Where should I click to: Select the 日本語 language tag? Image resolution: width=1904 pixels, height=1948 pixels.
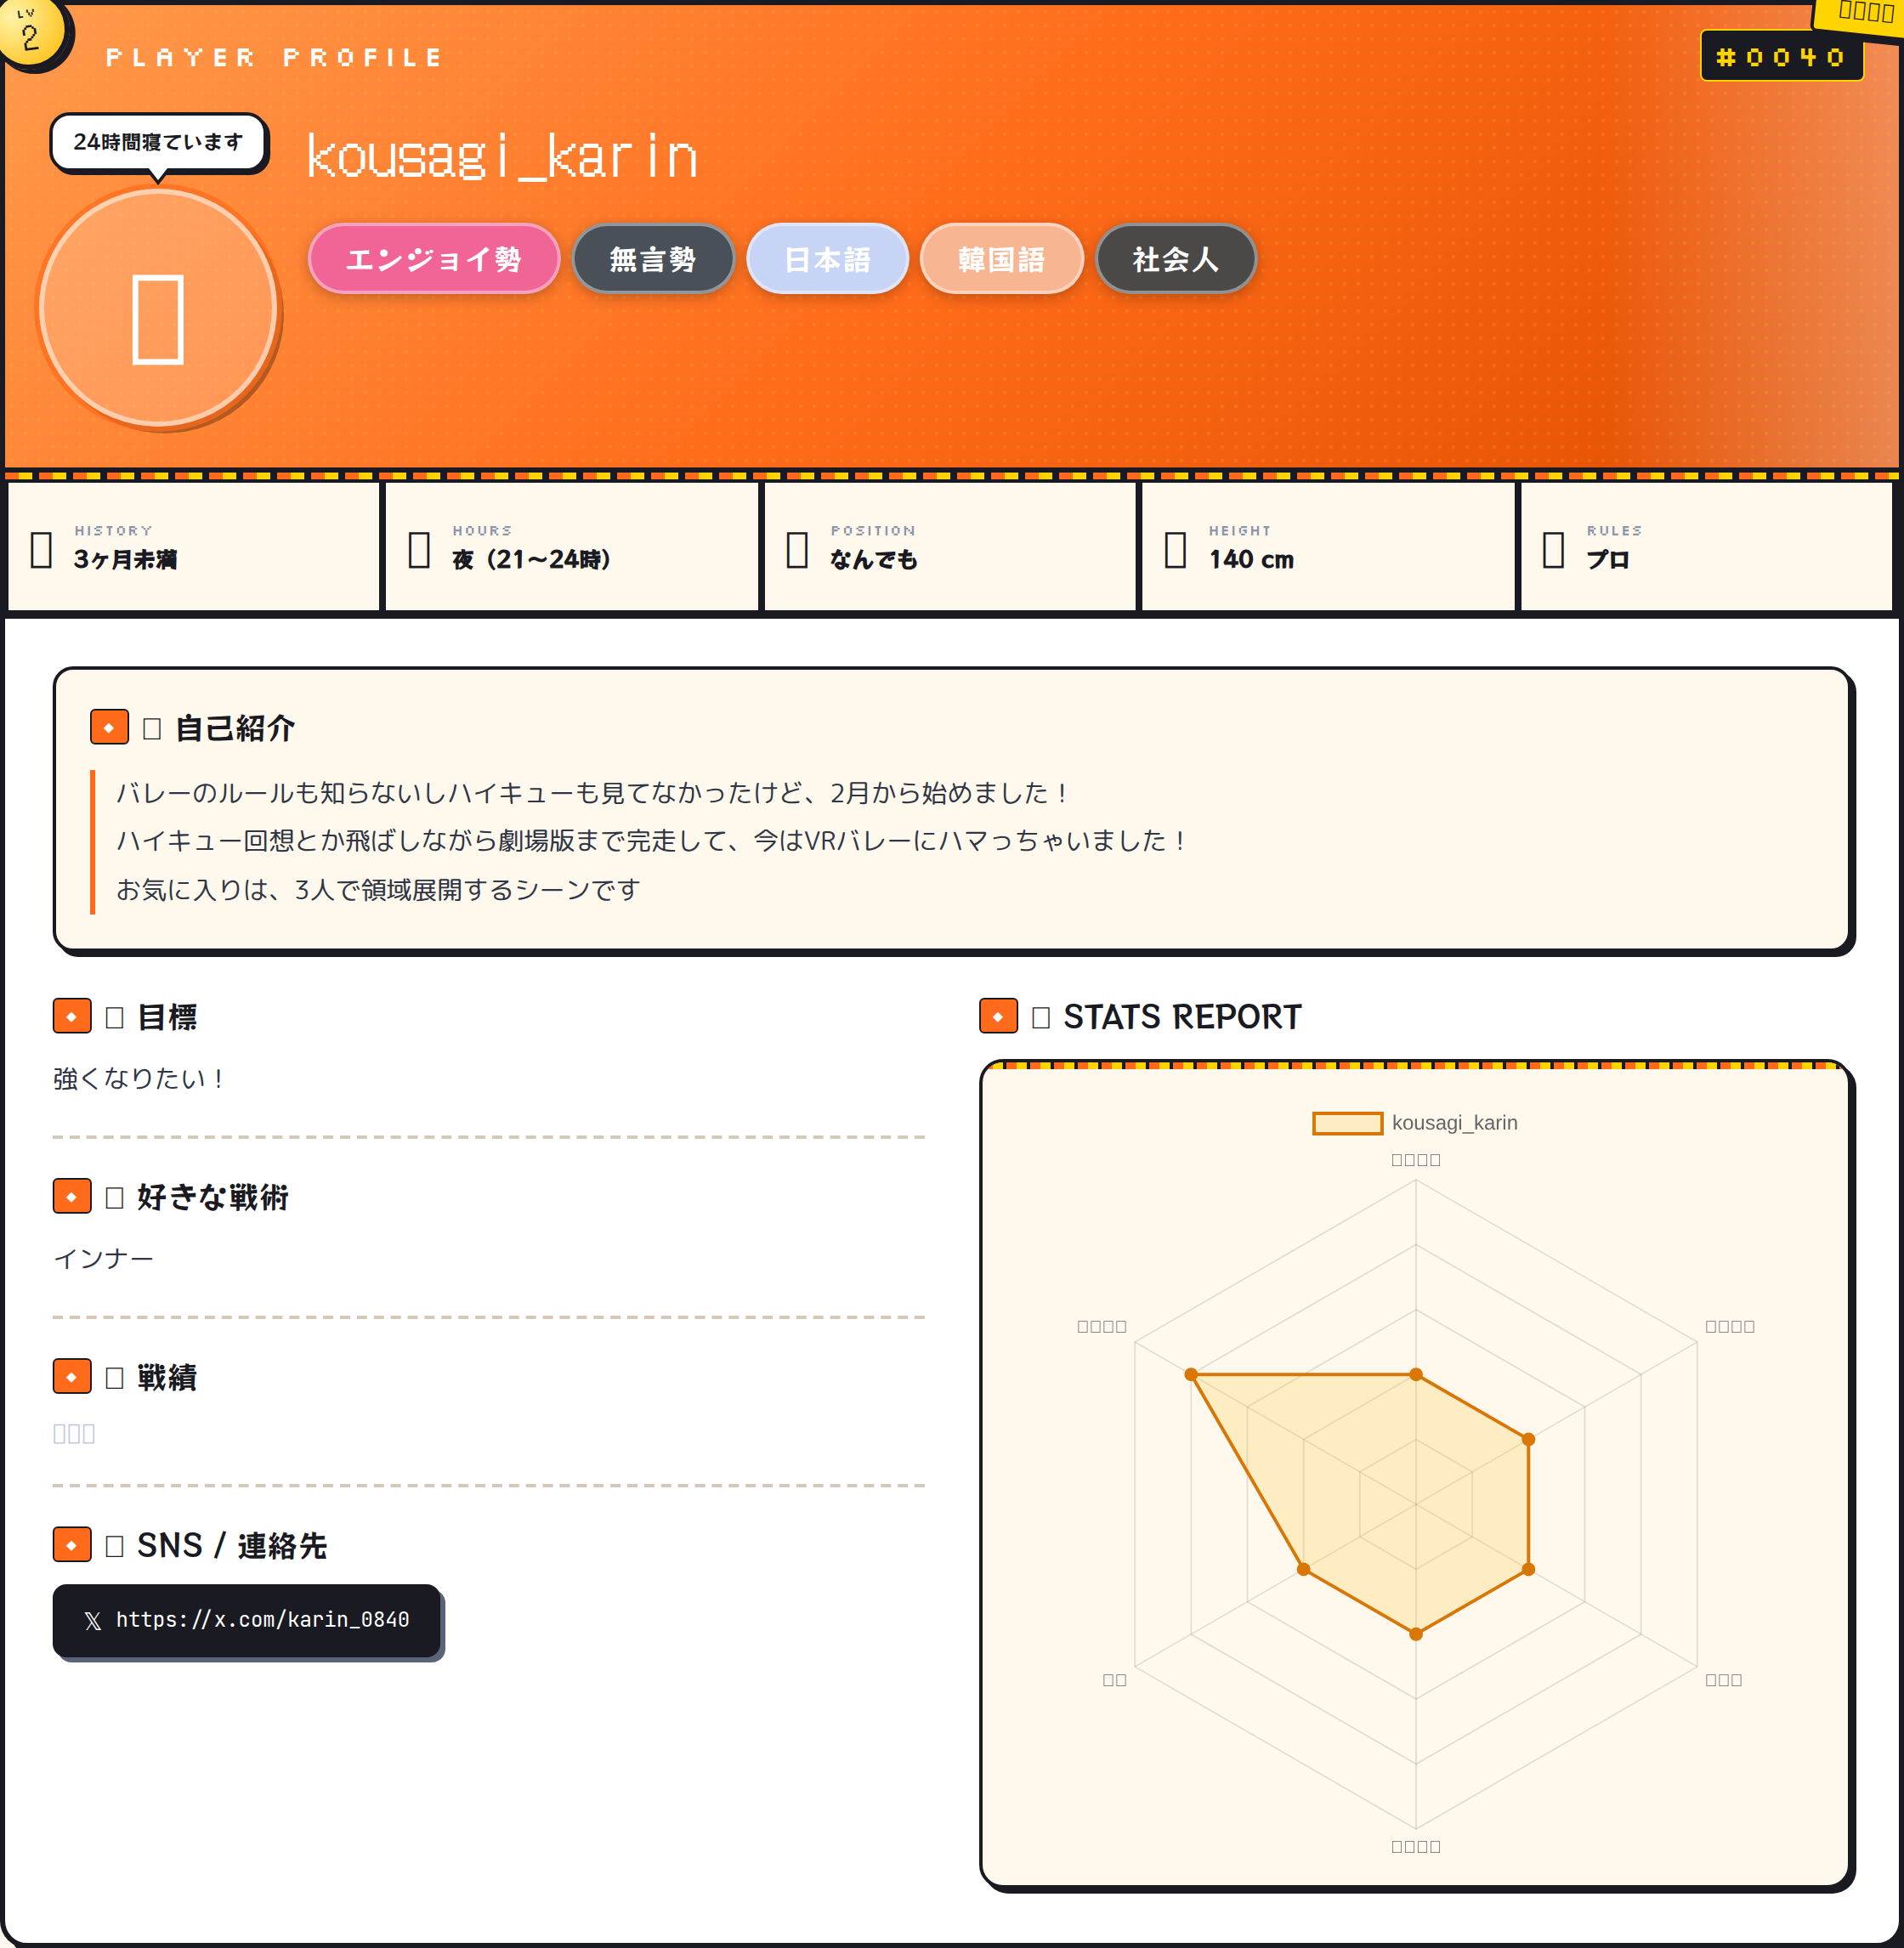tap(827, 259)
